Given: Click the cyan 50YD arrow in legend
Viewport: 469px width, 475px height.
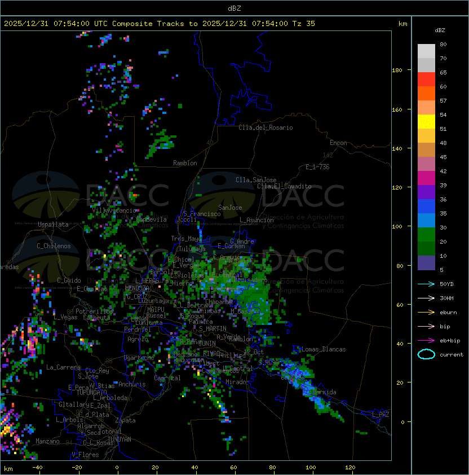Looking at the screenshot, I should [x=426, y=284].
